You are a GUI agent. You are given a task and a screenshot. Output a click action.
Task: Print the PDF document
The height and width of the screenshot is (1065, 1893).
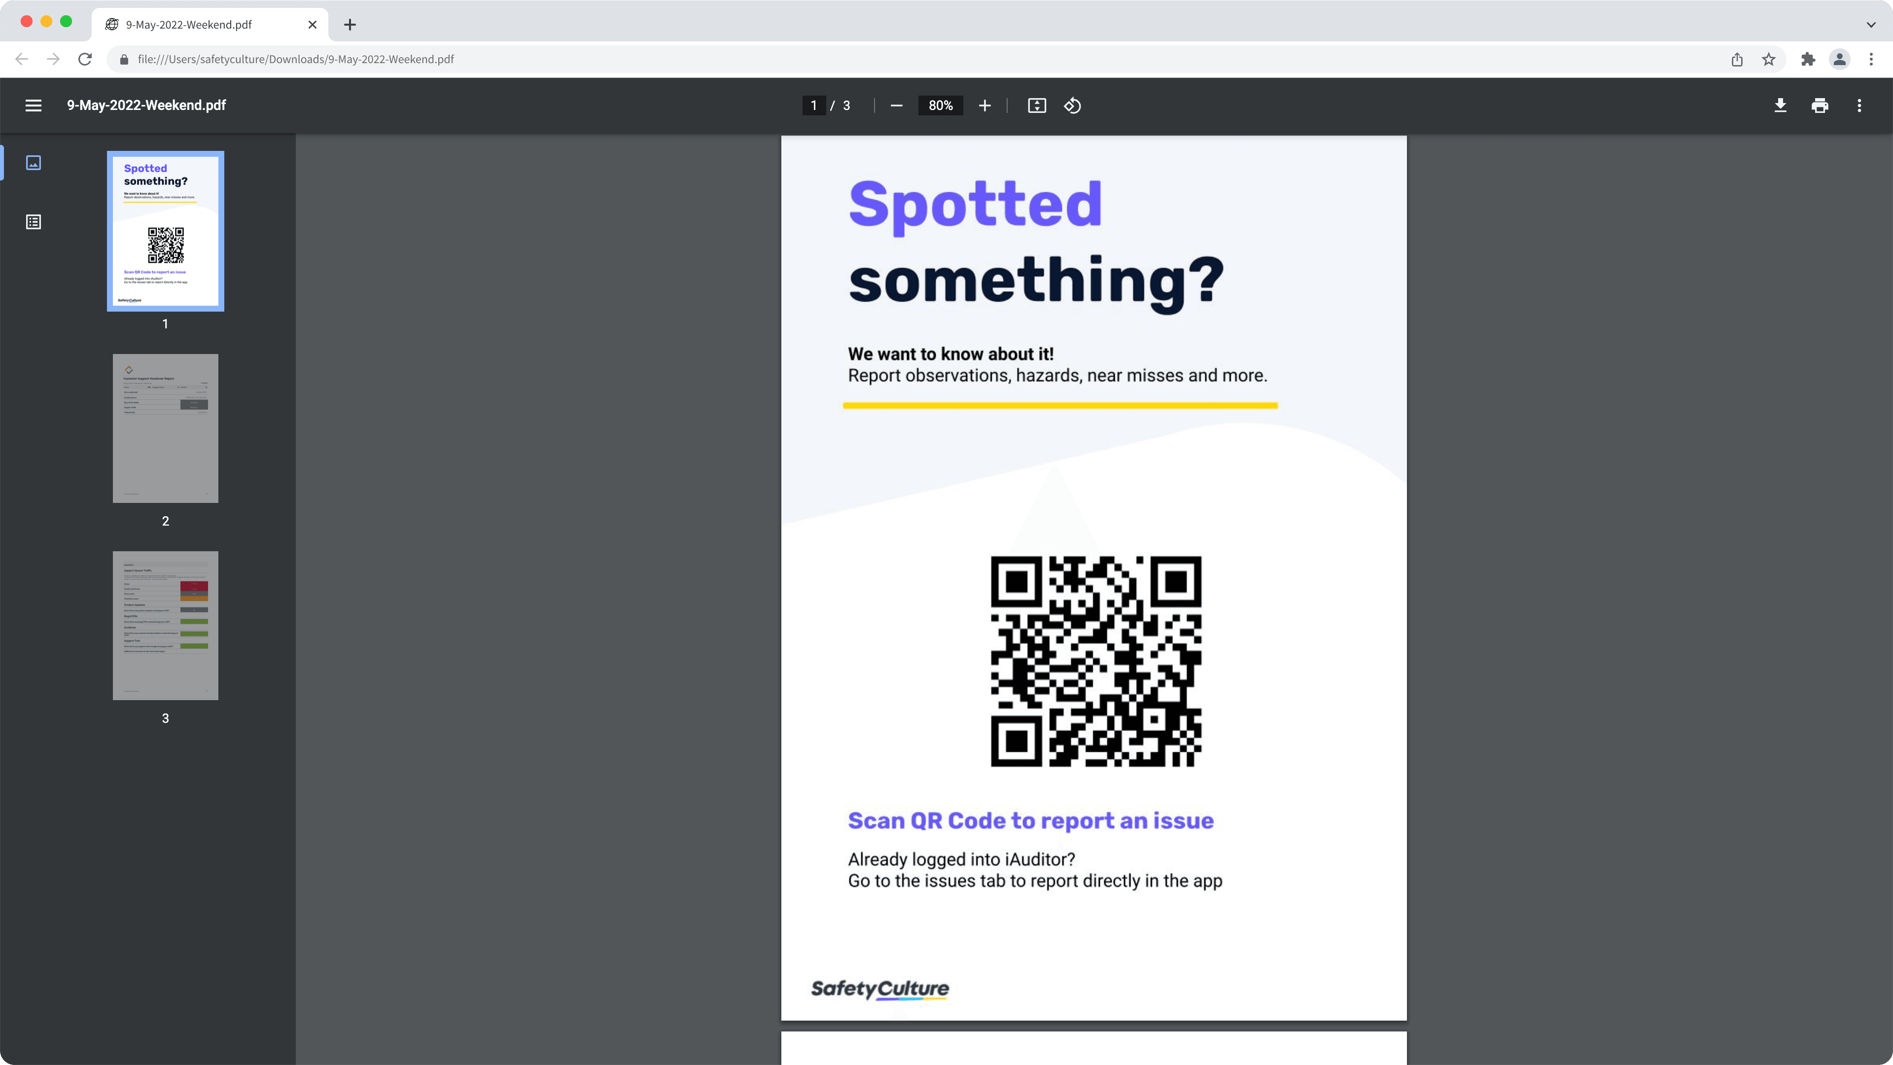pyautogui.click(x=1820, y=105)
